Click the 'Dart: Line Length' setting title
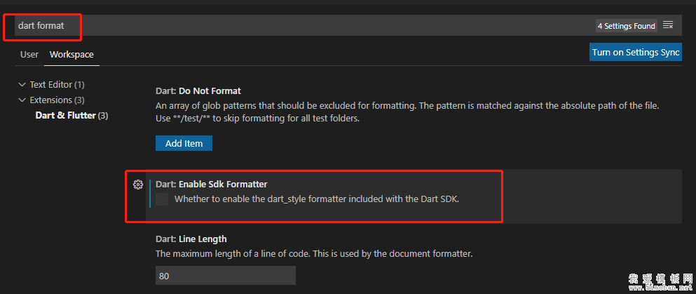696x294 pixels. coord(191,239)
